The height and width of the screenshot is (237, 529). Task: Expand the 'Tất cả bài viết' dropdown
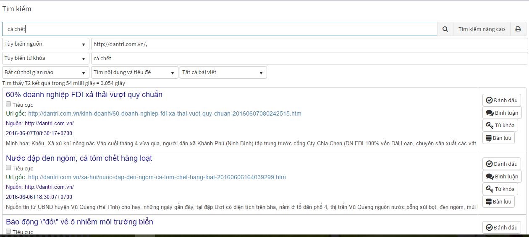[223, 72]
